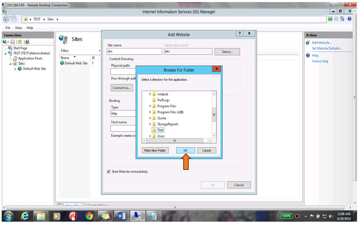The image size is (360, 225).
Task: Select the Test folder in Browse For Folder
Action: pyautogui.click(x=158, y=130)
